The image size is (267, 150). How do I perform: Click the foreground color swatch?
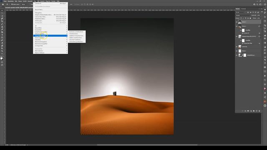pyautogui.click(x=1, y=58)
